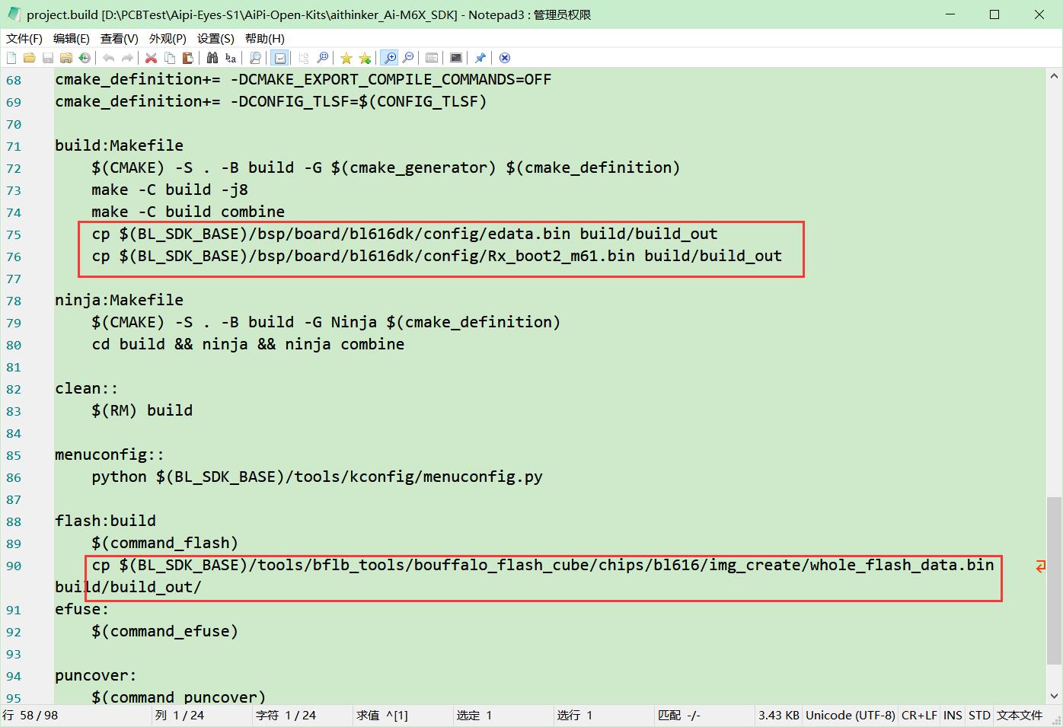Click the focused magnifier toolbar icon
The height and width of the screenshot is (727, 1063).
point(322,58)
